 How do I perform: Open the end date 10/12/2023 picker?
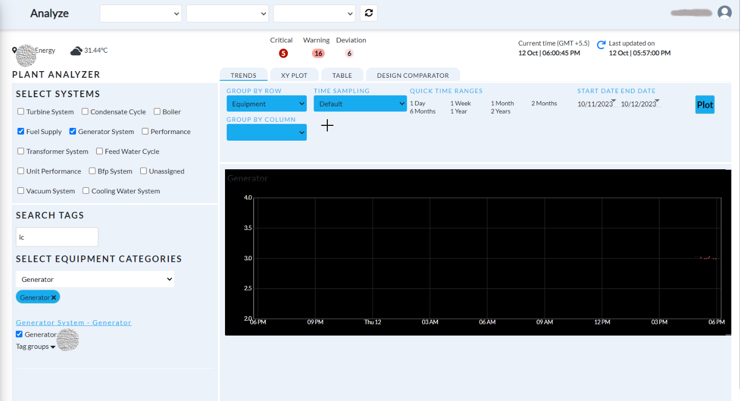point(640,104)
